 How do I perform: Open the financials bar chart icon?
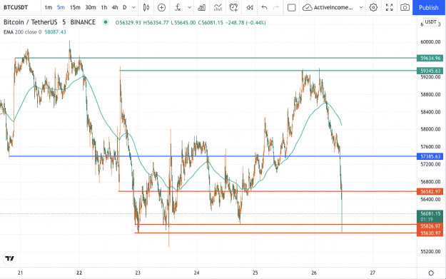pos(202,7)
